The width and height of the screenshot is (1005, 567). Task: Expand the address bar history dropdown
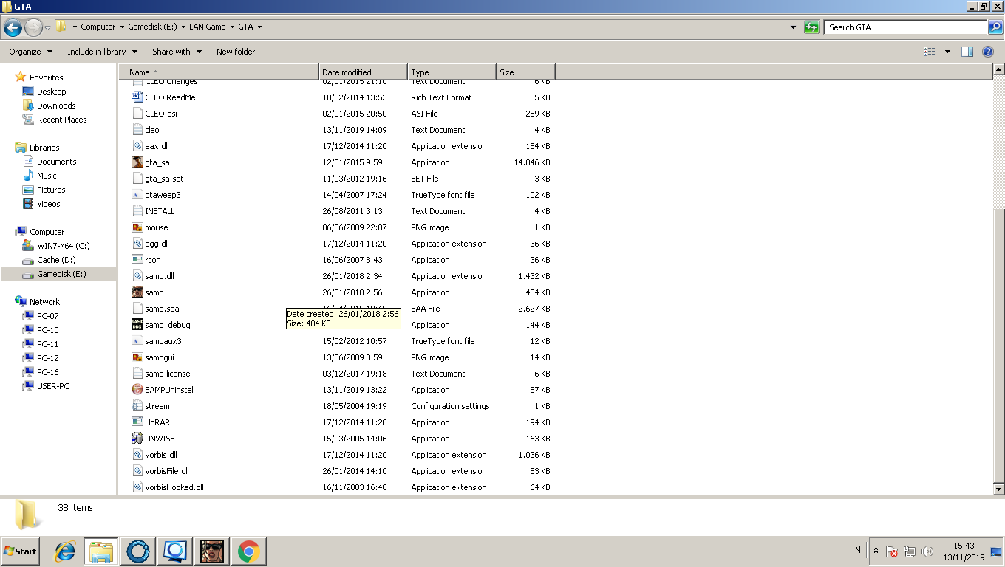point(794,27)
